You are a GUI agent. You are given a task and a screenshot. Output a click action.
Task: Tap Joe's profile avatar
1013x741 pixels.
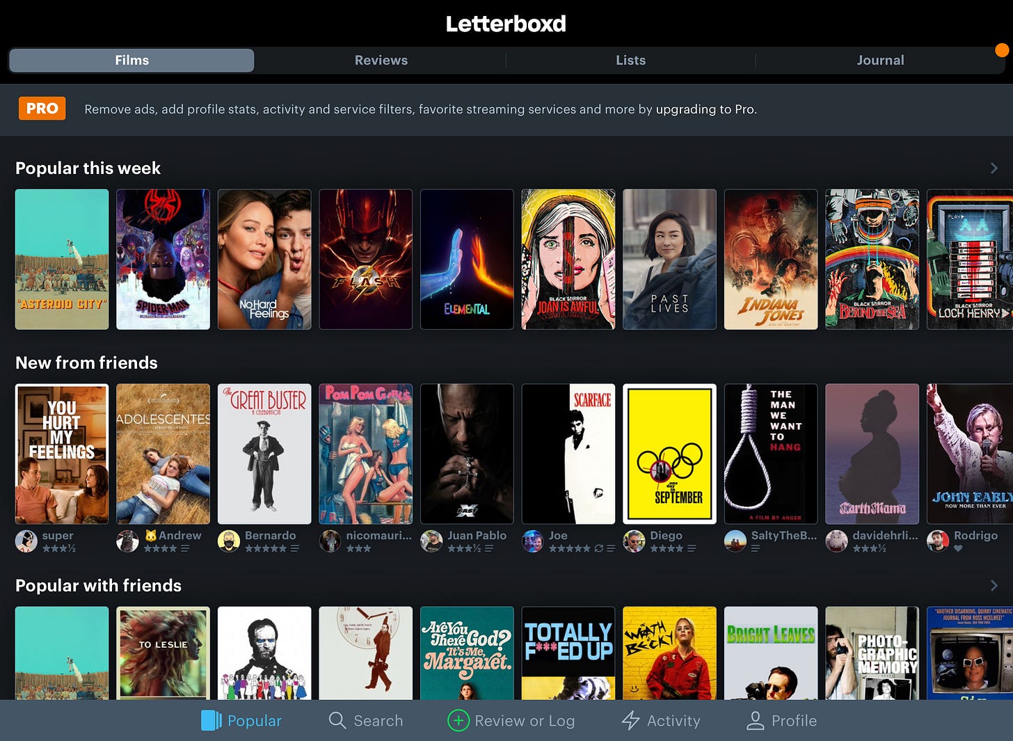[533, 541]
